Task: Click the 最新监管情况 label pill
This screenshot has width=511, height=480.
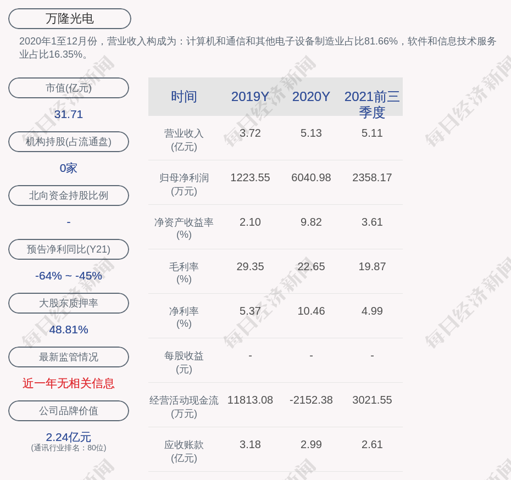Action: [x=69, y=357]
